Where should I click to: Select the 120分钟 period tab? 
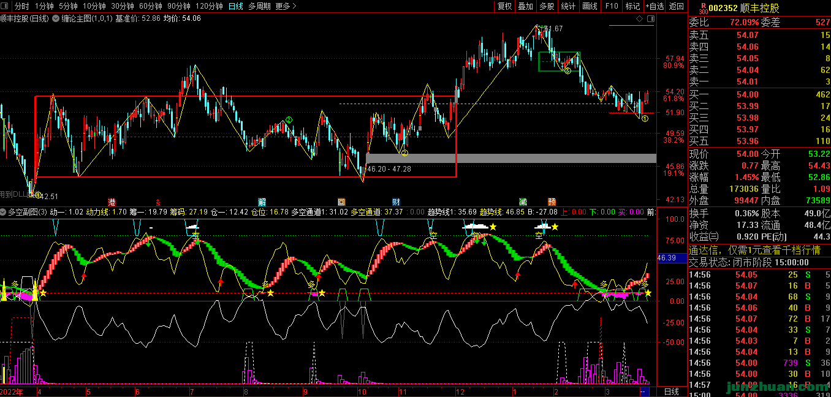tap(209, 6)
